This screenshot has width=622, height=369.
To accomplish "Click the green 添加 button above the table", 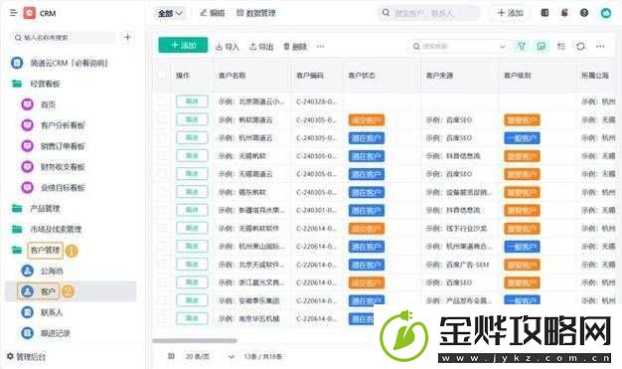I will [183, 46].
